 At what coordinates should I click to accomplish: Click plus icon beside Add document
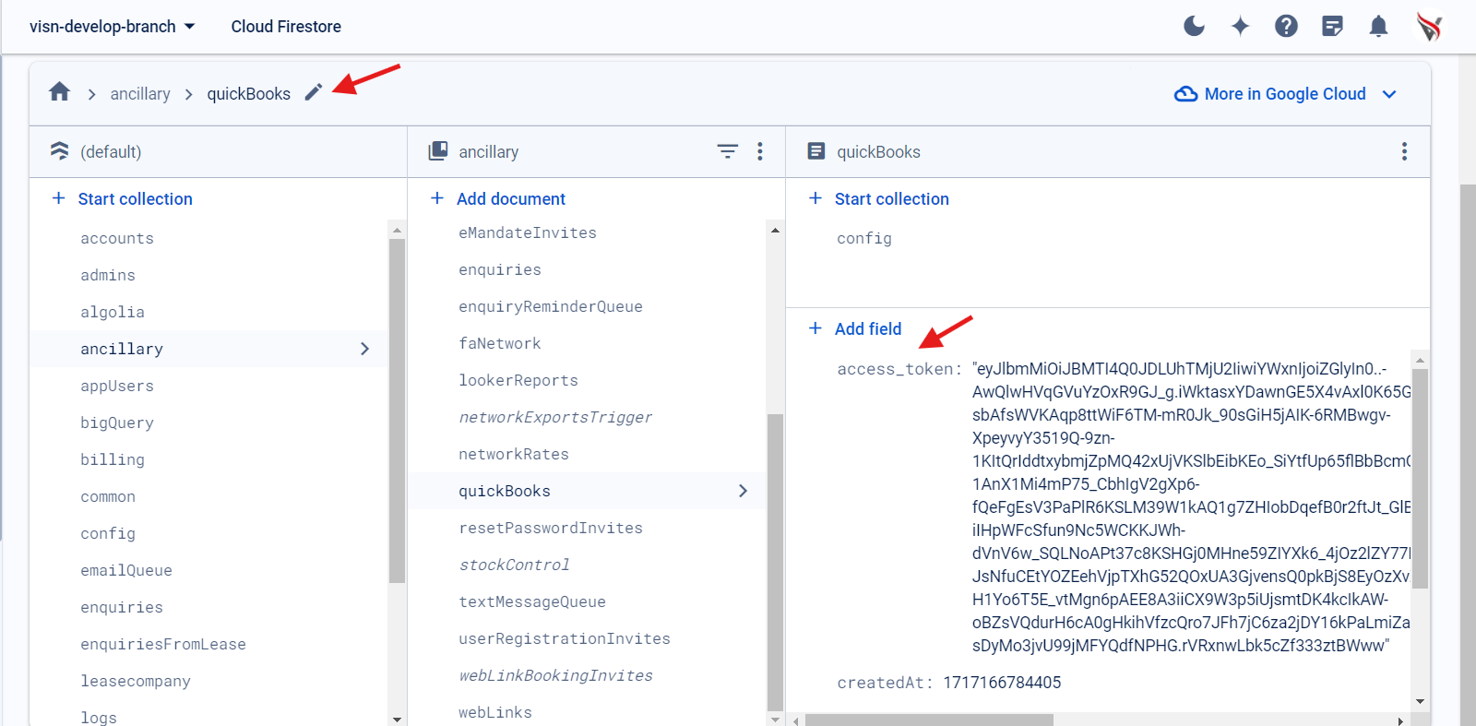tap(437, 198)
